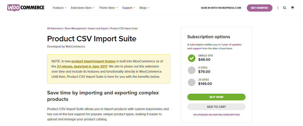
Task: Open the Blogs menu
Action: click(x=144, y=8)
